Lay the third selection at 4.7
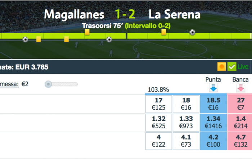The width and height of the screenshot is (252, 159). point(240,141)
